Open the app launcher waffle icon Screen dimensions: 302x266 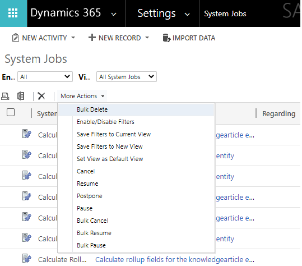[13, 13]
